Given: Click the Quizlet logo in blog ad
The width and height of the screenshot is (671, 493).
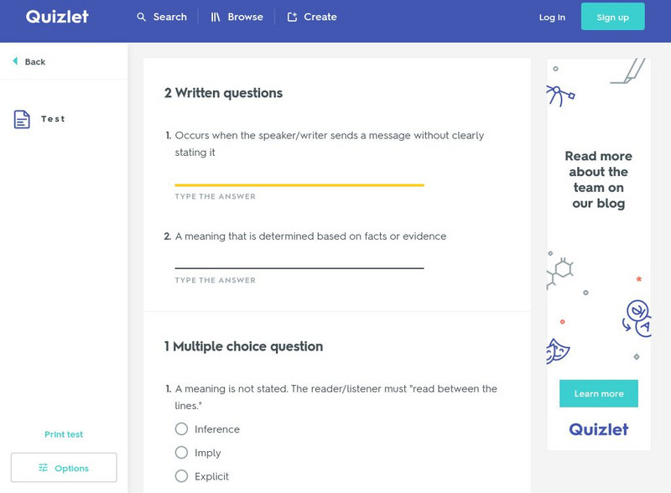Looking at the screenshot, I should (598, 429).
